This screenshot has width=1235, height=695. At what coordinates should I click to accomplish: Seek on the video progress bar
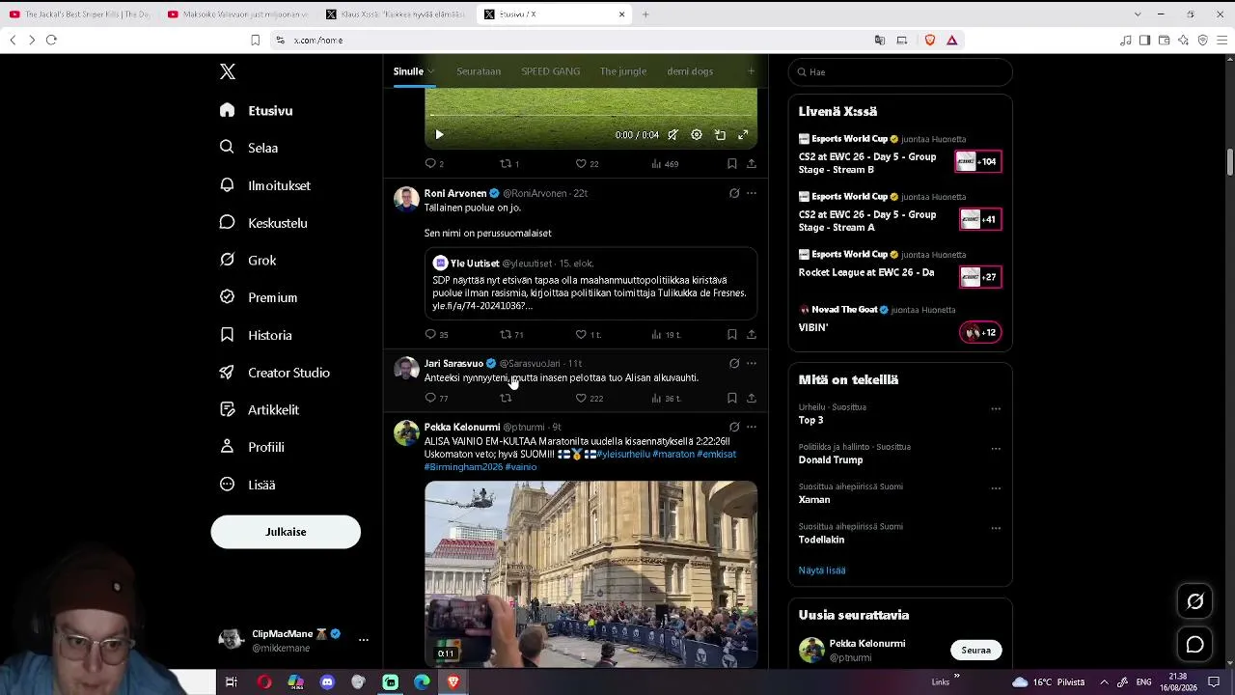tap(590, 116)
